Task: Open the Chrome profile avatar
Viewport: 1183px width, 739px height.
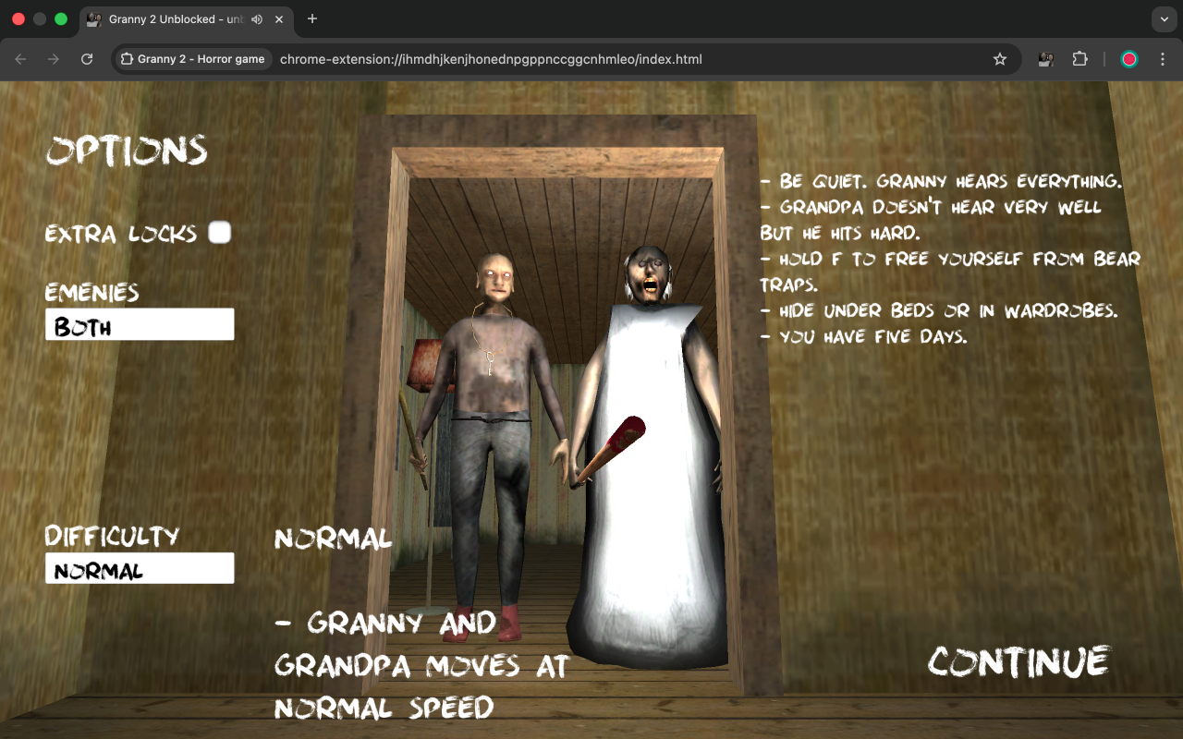Action: [1128, 59]
